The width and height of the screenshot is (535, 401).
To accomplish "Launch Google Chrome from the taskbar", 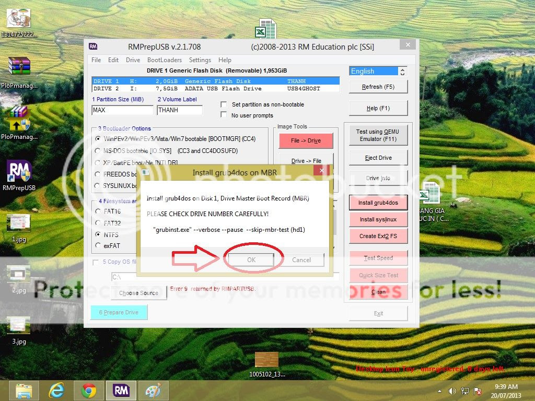I will (89, 391).
